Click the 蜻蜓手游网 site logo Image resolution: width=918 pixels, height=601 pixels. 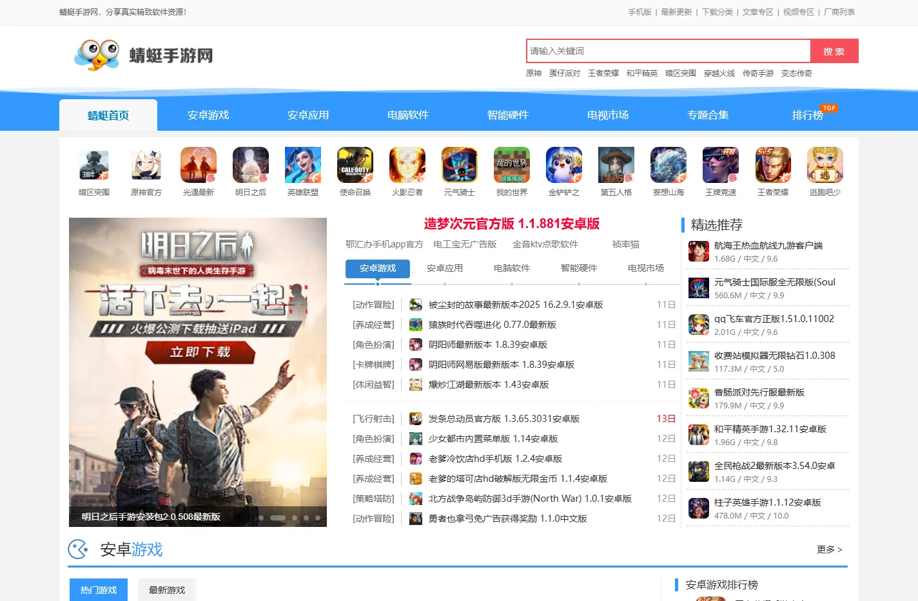tap(144, 55)
